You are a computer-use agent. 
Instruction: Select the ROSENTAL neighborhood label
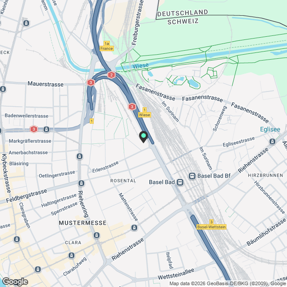tap(123, 181)
